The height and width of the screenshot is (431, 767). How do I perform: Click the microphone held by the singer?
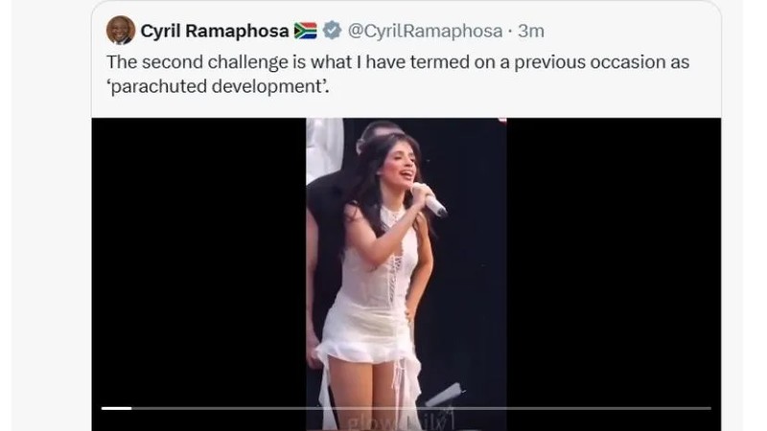point(430,199)
